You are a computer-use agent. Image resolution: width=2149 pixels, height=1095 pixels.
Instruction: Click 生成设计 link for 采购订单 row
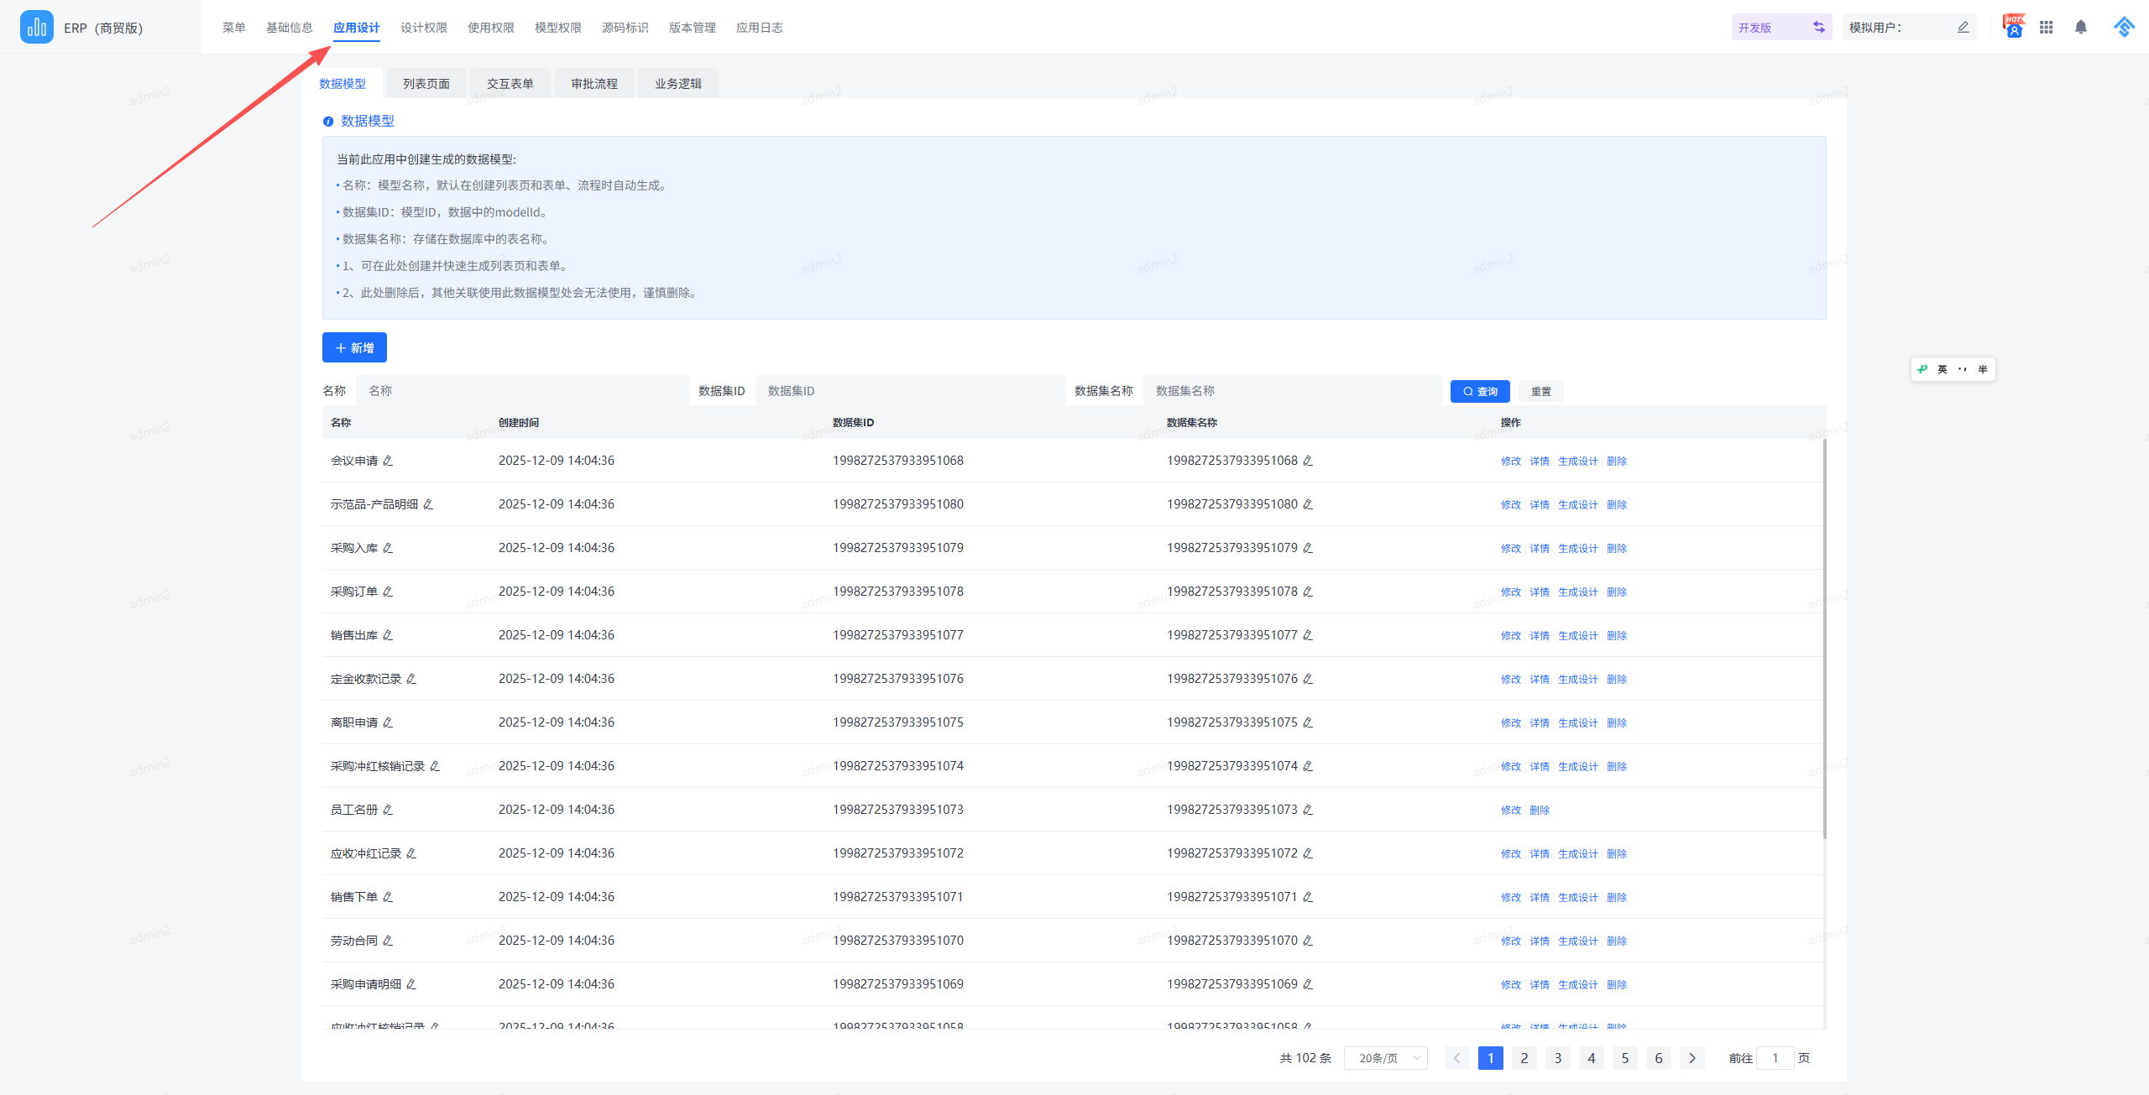(1577, 592)
